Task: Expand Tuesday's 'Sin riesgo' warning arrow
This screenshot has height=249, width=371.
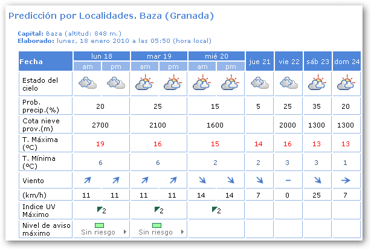Action: (x=182, y=232)
